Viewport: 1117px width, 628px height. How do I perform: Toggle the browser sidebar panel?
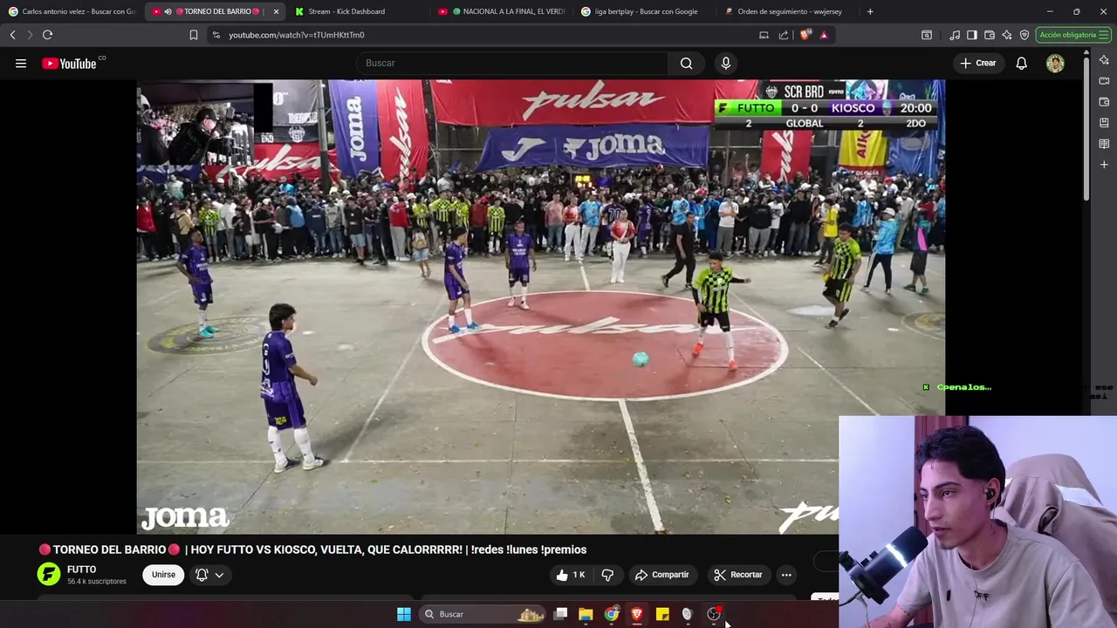pyautogui.click(x=971, y=35)
